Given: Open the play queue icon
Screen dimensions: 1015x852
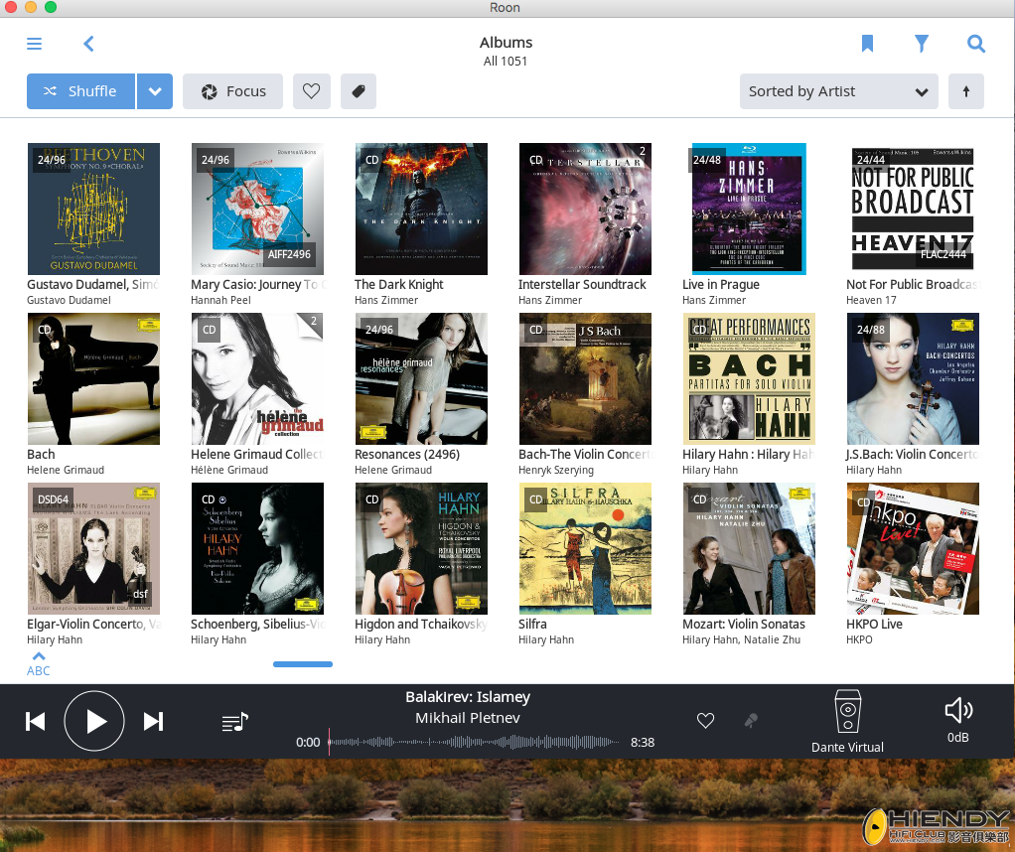Looking at the screenshot, I should click(234, 722).
